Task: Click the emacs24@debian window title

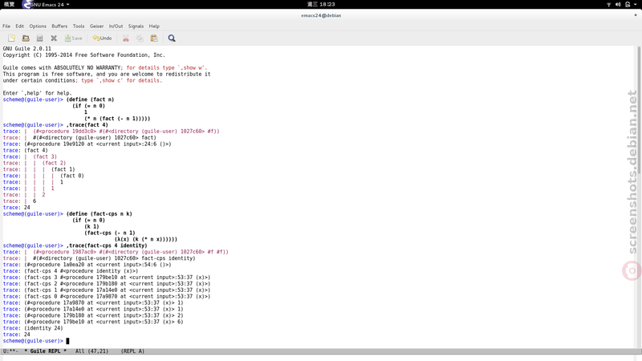Action: coord(321,15)
